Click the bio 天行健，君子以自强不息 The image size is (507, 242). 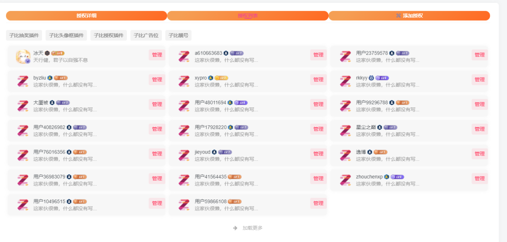pyautogui.click(x=60, y=60)
